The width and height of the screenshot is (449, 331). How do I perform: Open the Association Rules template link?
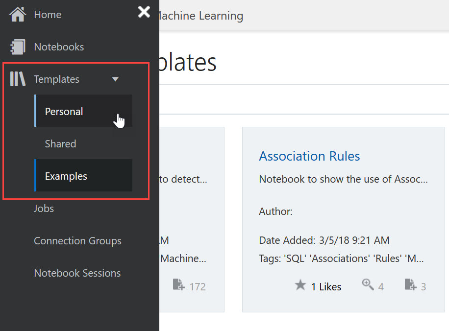coord(309,156)
